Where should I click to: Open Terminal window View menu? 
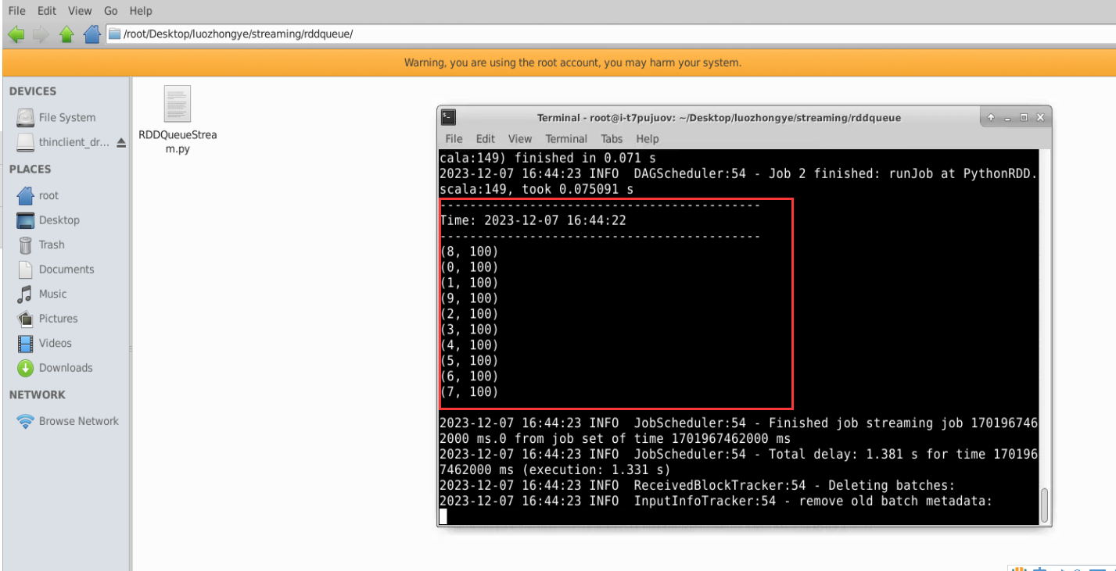(x=520, y=139)
